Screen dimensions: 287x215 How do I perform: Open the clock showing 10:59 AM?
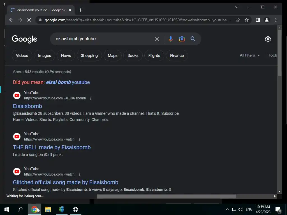click(x=263, y=209)
